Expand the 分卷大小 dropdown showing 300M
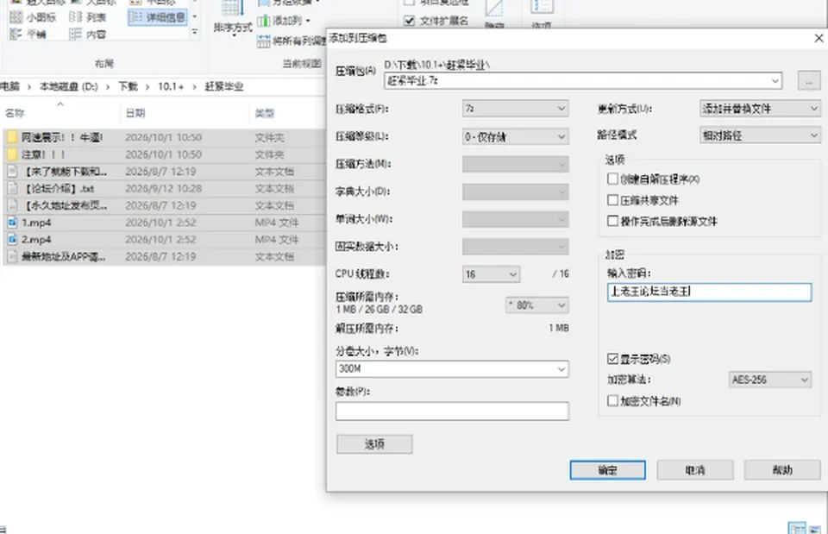Viewport: 828px width, 534px height. 452,368
